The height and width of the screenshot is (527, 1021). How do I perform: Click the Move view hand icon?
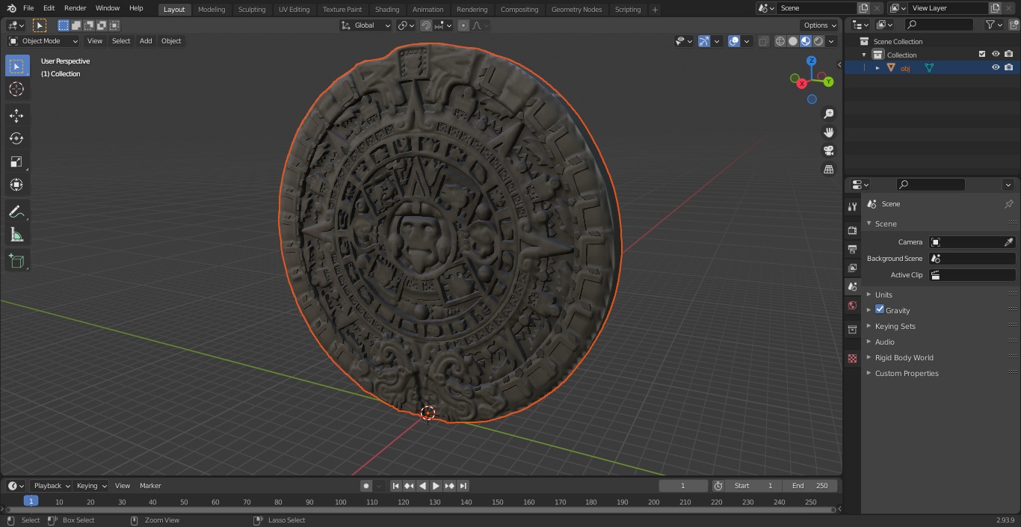(x=828, y=132)
